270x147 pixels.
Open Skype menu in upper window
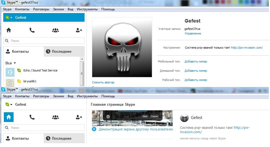tap(7, 9)
